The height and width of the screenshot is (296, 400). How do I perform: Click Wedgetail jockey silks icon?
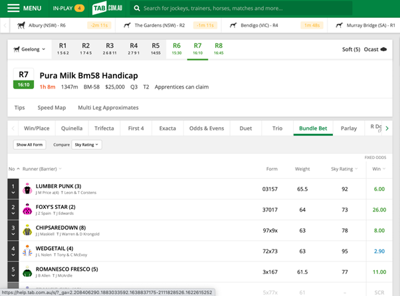click(x=27, y=251)
